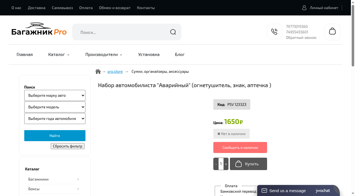The image size is (355, 196).
Task: Open the Выберите года автомобиля dropdown
Action: [x=55, y=119]
